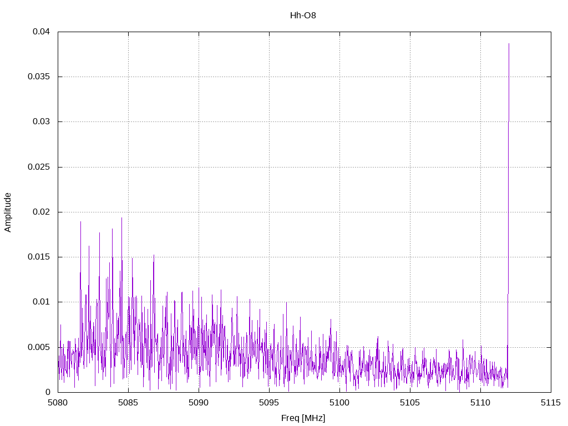The image size is (568, 426).
Task: Click the 0.04 y-axis tick label
Action: pyautogui.click(x=41, y=32)
